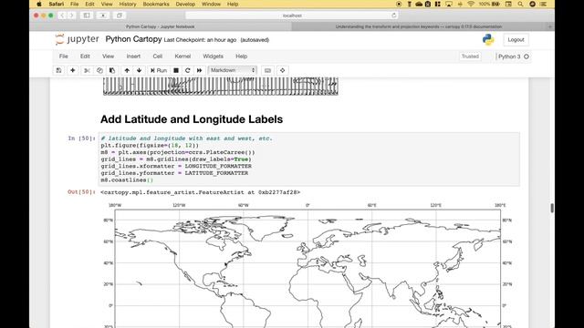The image size is (584, 328).
Task: Switch to the cartopy documentation tab
Action: 419,26
